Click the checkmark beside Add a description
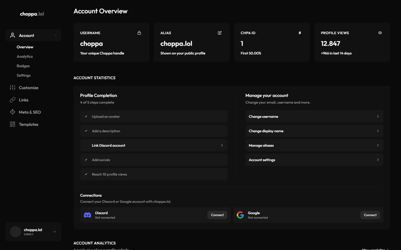401x250 pixels. [x=86, y=131]
